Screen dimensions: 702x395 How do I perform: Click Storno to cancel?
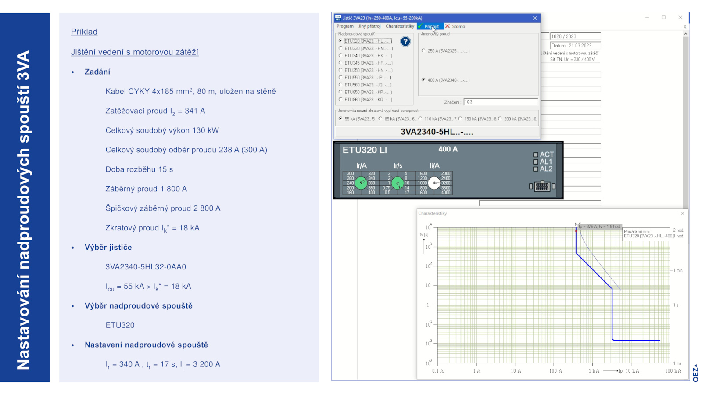pyautogui.click(x=455, y=26)
